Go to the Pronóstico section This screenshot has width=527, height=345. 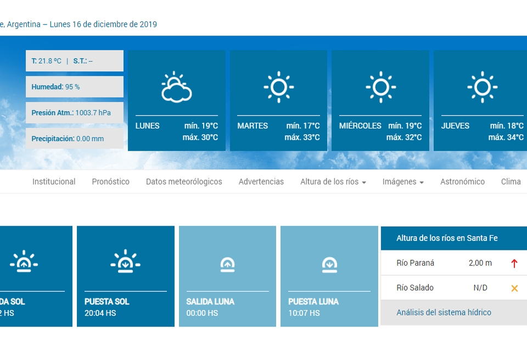click(x=110, y=182)
